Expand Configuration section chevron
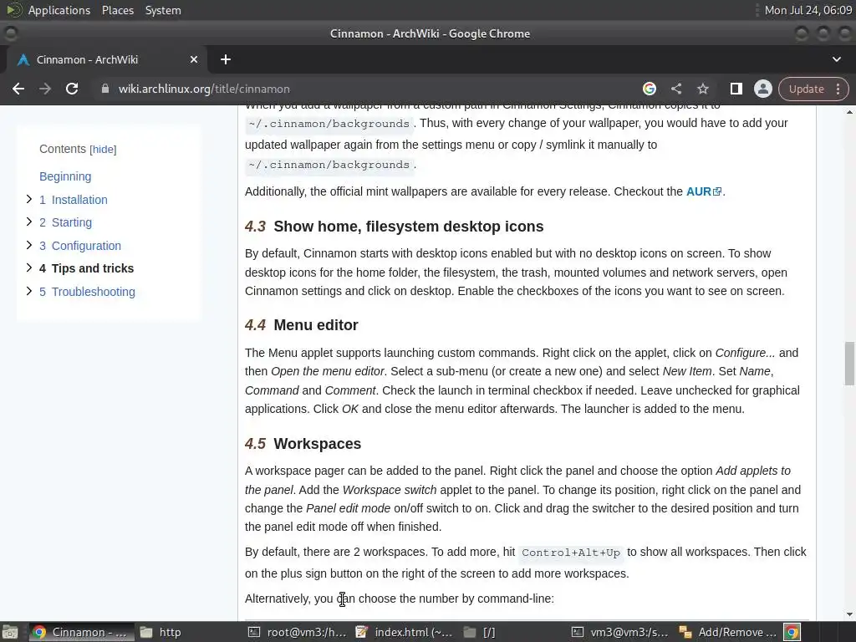 tap(29, 245)
